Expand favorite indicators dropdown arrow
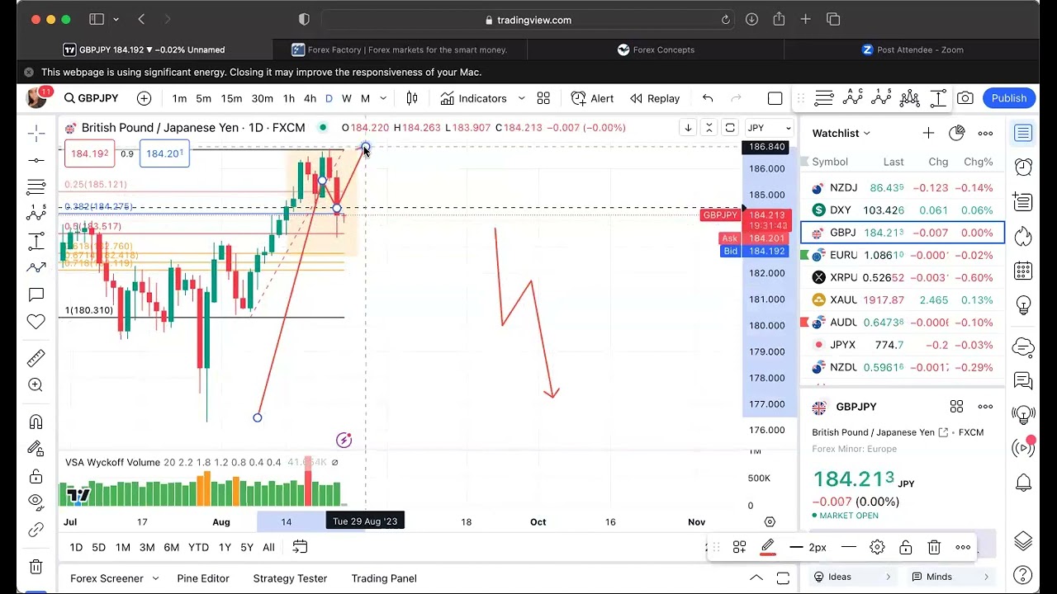Viewport: 1057px width, 594px height. [521, 98]
